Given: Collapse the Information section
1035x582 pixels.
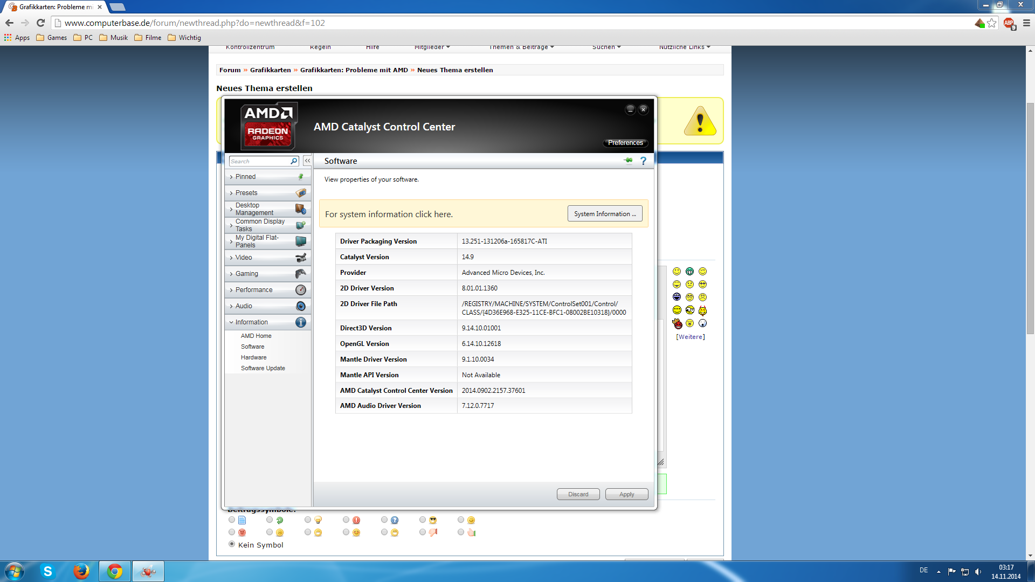Looking at the screenshot, I should pos(251,322).
